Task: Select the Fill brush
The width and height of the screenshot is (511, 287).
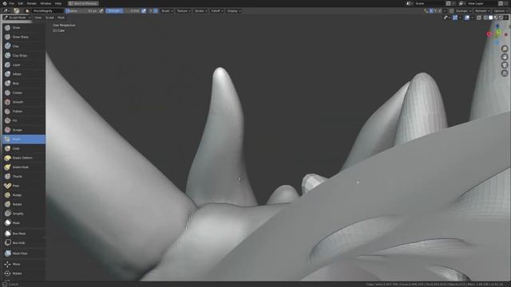Action: 23,120
